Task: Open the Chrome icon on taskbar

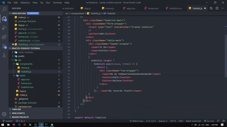Action: coord(52,125)
